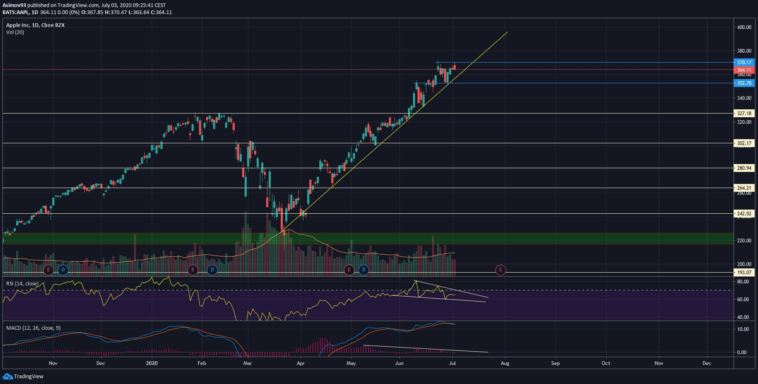Click the TradingView logo
Screen dimensions: 758x384
tap(23, 376)
